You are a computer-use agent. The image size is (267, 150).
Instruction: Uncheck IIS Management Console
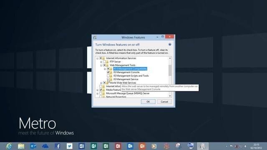tap(108, 72)
